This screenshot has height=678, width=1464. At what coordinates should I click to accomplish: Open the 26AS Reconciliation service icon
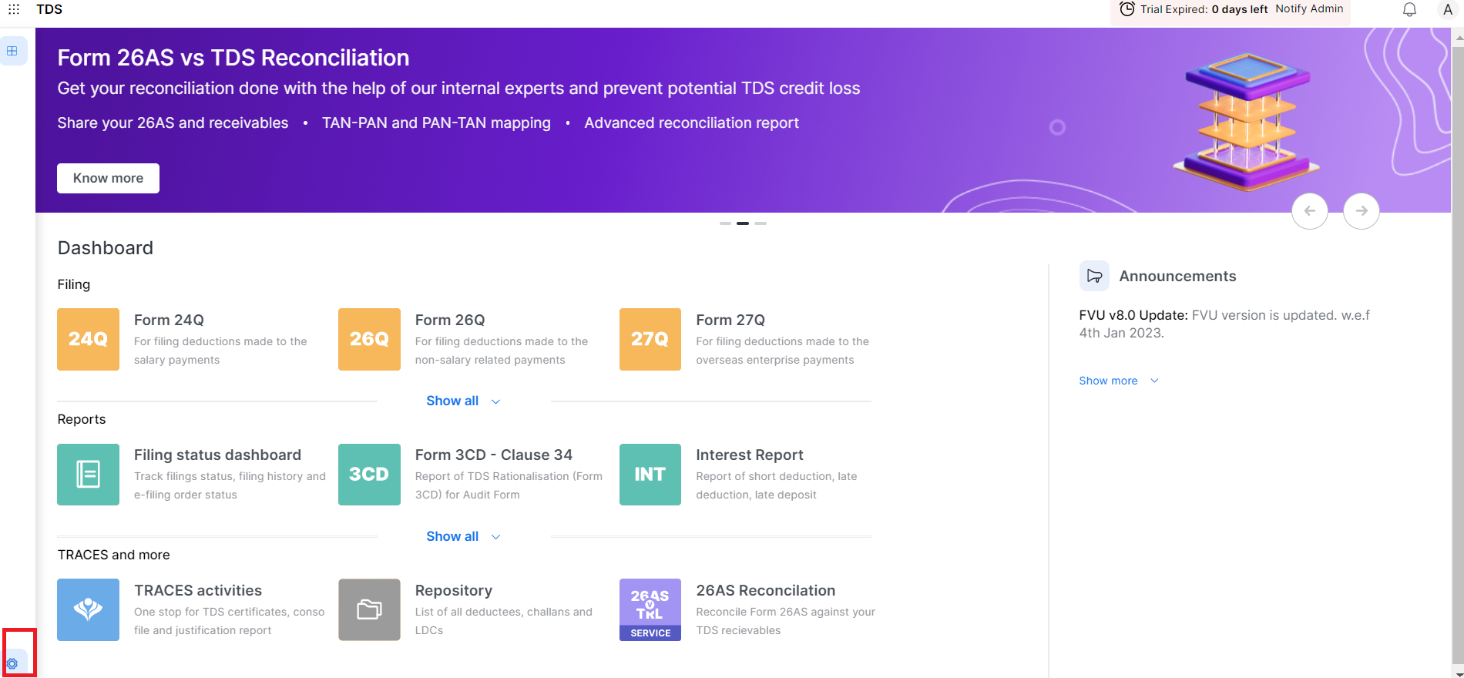[x=650, y=609]
